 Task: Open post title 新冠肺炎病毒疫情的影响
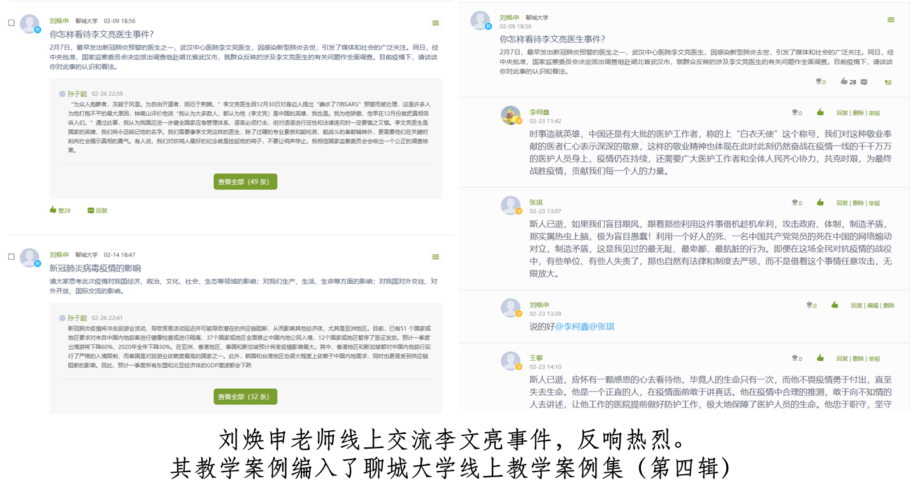pyautogui.click(x=96, y=268)
